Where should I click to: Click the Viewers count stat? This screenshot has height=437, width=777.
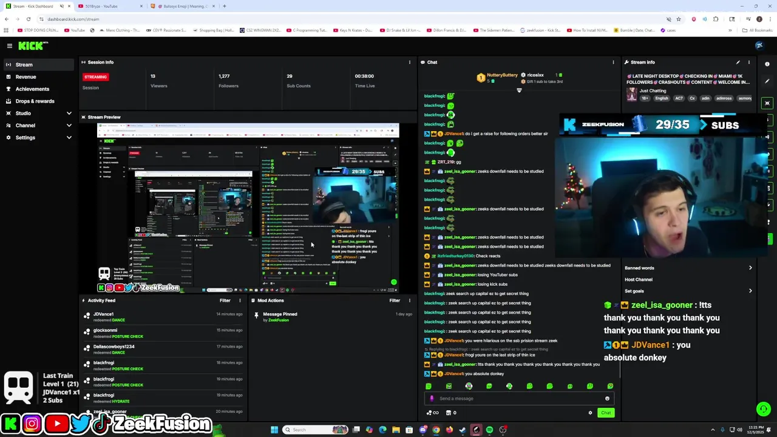159,81
